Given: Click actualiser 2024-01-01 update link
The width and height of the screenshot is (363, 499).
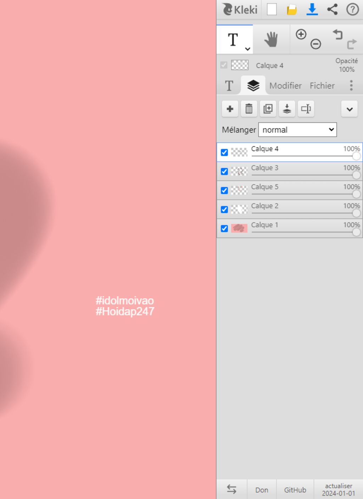Looking at the screenshot, I should 339,489.
